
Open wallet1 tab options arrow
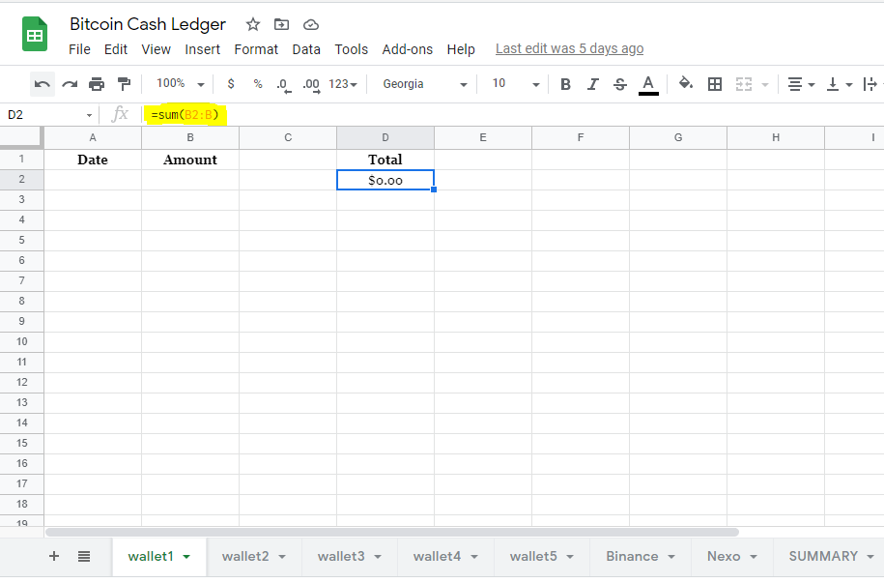pos(186,557)
